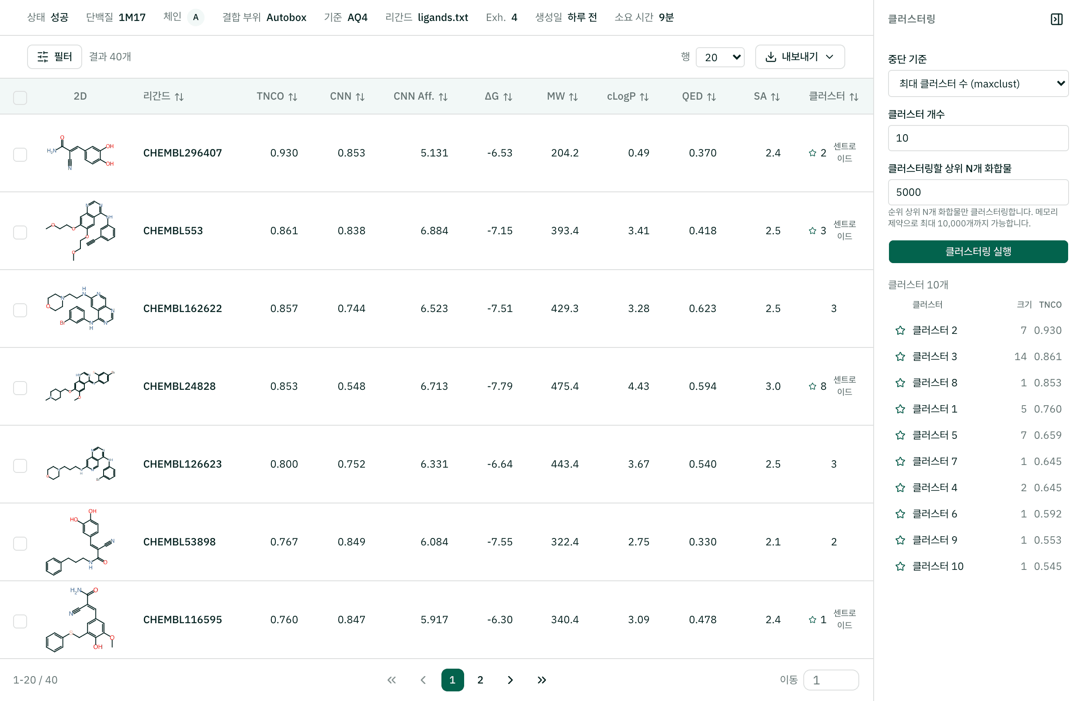
Task: Click the 이동 page jump input
Action: click(831, 680)
